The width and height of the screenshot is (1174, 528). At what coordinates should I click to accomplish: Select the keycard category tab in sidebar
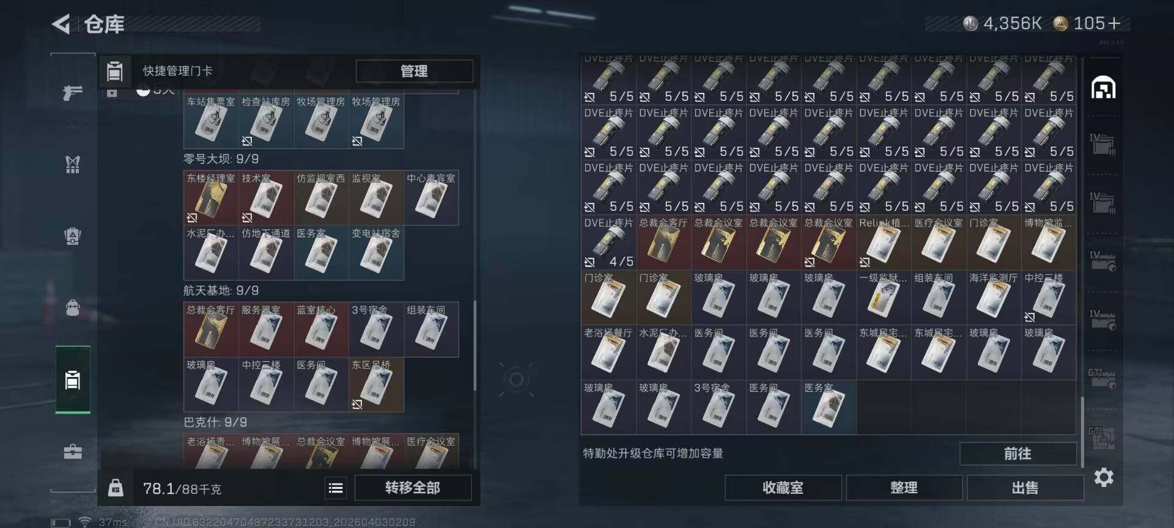(x=73, y=380)
